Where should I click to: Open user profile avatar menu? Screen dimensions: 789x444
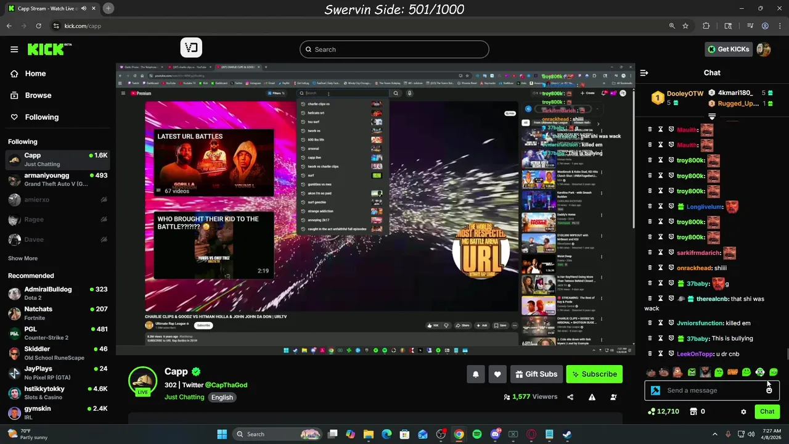click(764, 49)
